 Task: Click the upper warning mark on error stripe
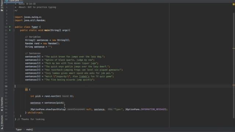(x=234, y=48)
